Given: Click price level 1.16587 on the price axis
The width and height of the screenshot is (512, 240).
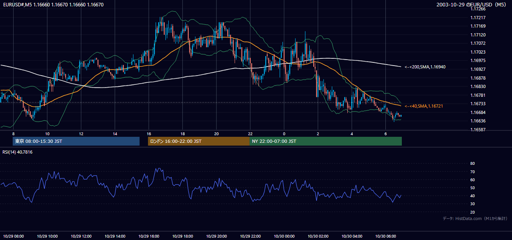Looking at the screenshot, I should pyautogui.click(x=478, y=130).
